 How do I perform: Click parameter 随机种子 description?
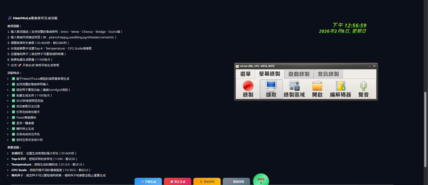point(58,175)
